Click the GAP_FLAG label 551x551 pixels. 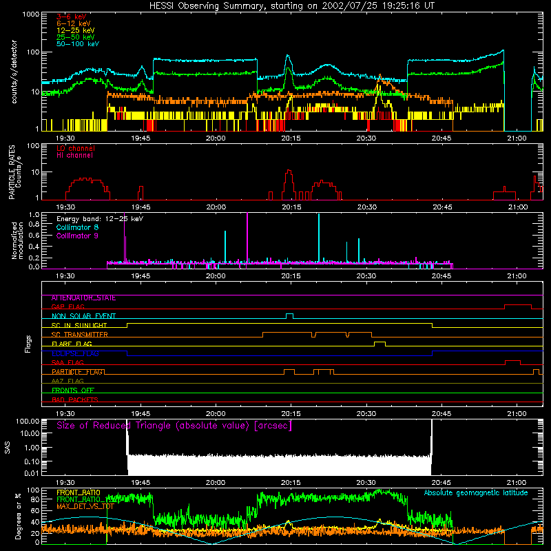click(x=67, y=306)
